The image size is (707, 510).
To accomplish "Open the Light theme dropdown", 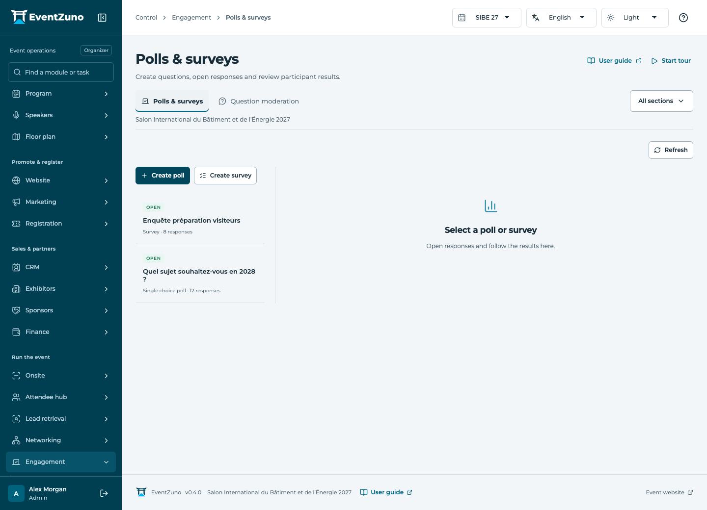I will pos(635,18).
